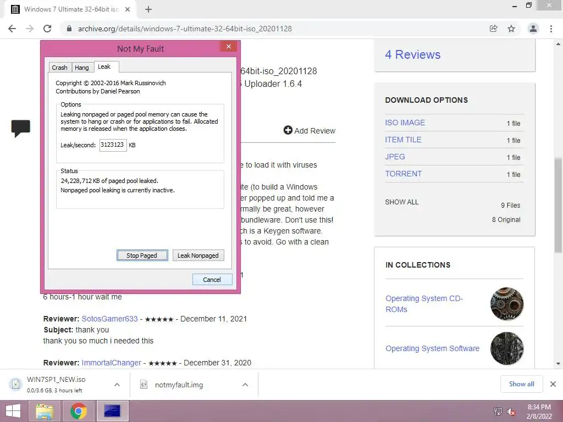This screenshot has width=563, height=422.
Task: Open a new browser tab
Action: [148, 9]
